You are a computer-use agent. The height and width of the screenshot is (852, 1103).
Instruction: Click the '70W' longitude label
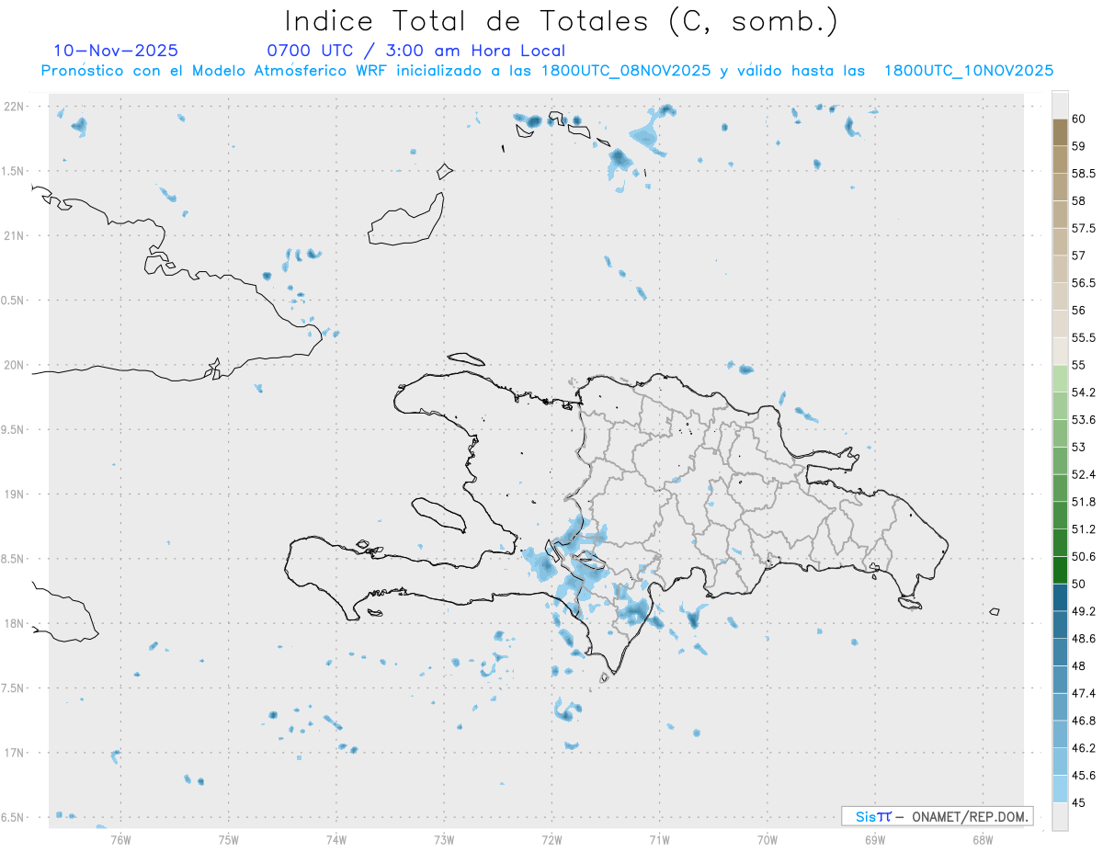point(768,839)
